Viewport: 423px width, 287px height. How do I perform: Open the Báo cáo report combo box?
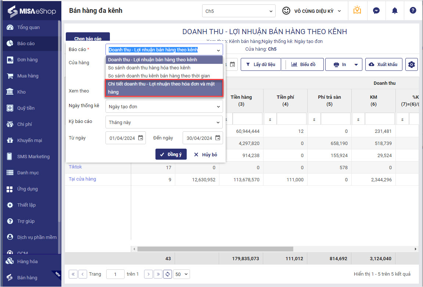pyautogui.click(x=164, y=50)
